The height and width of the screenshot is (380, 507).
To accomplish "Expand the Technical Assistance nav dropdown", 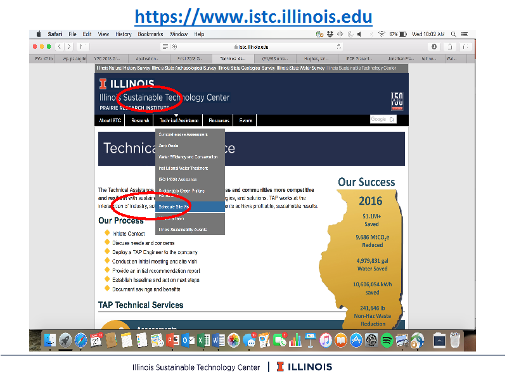I will (x=179, y=120).
